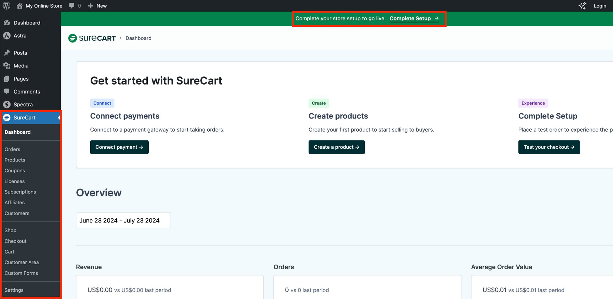The image size is (613, 299).
Task: Open the Customer Area submenu item
Action: click(22, 262)
